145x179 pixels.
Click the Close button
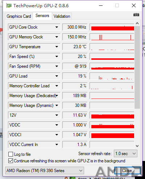[x=127, y=171]
